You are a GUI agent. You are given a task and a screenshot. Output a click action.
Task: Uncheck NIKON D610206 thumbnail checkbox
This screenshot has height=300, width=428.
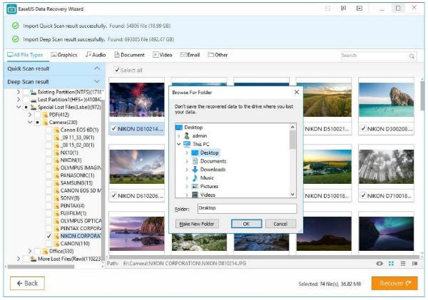click(114, 195)
